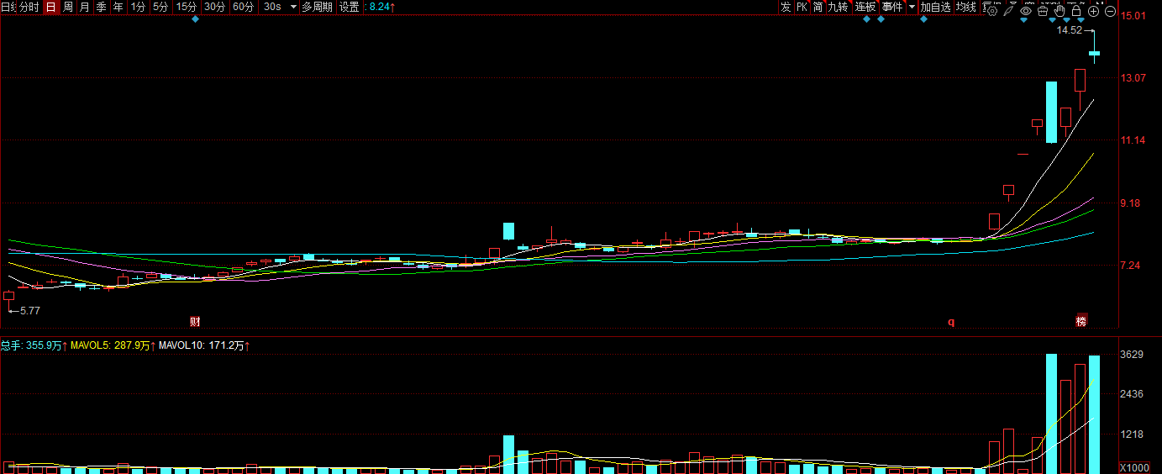Expand dropdown arrow next to 事件
Screen dimensions: 1162x474
click(912, 7)
